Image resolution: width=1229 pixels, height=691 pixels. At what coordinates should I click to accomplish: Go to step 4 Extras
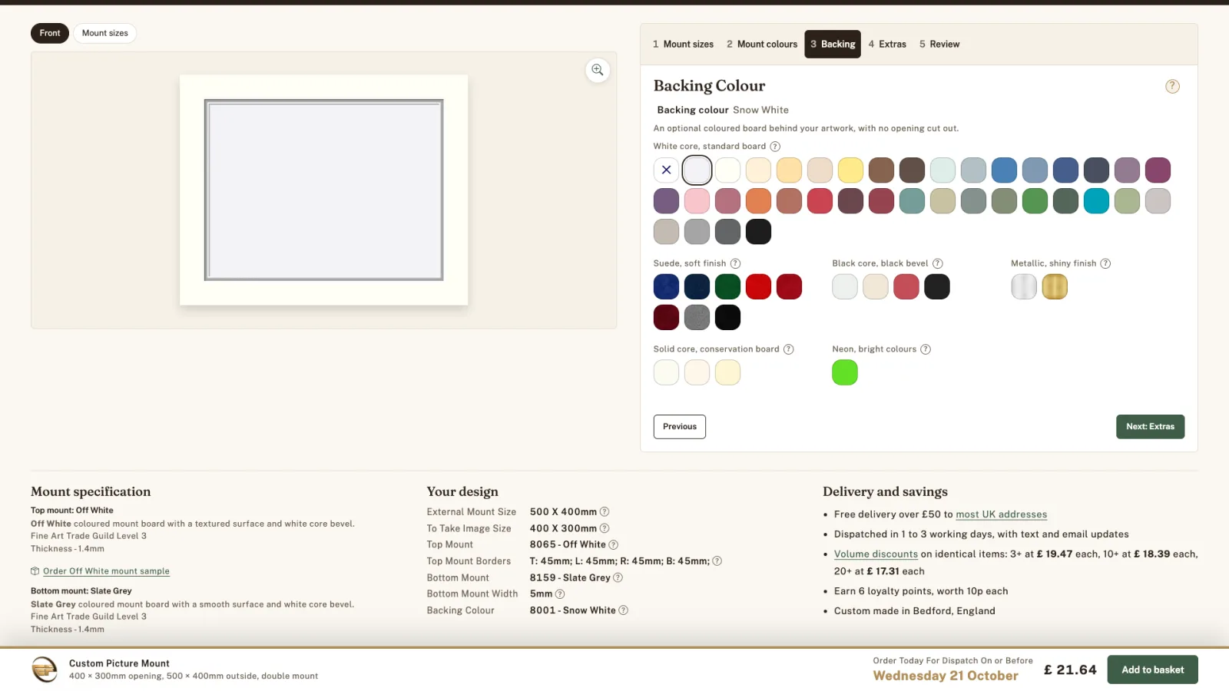click(x=887, y=45)
